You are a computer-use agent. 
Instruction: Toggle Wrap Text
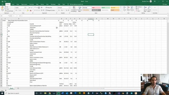click(x=49, y=8)
